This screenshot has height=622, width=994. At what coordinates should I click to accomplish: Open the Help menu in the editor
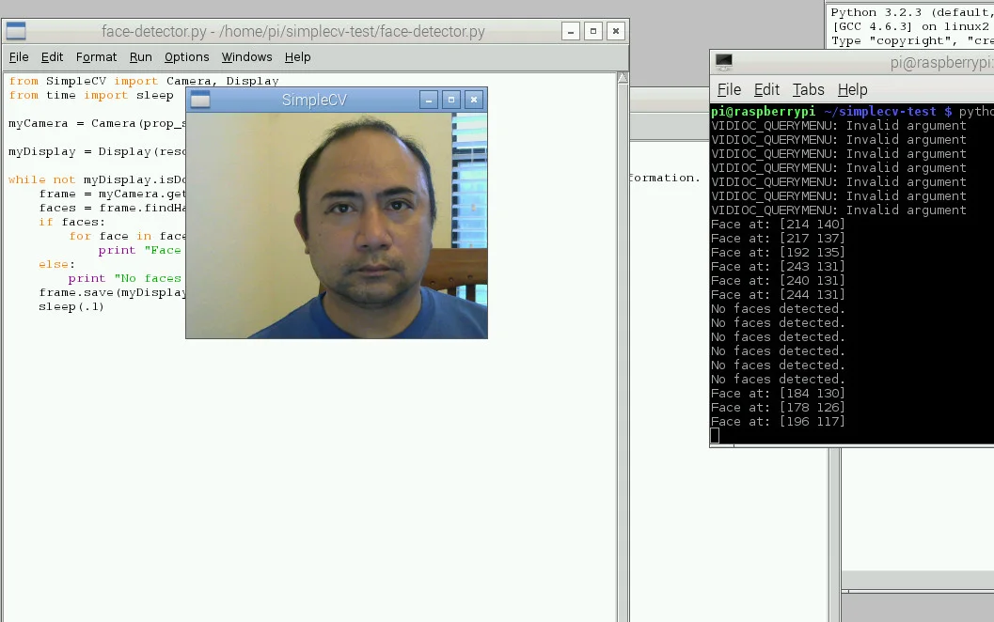point(297,56)
